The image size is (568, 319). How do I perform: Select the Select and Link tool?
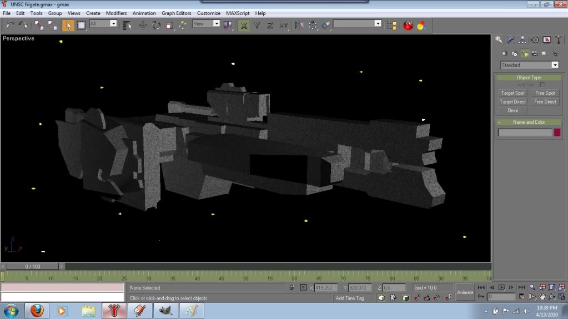pyautogui.click(x=39, y=26)
